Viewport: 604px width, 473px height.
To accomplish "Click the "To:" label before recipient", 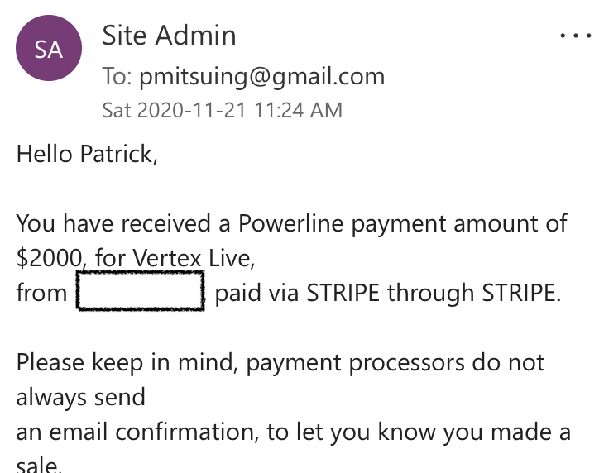I will tap(119, 77).
